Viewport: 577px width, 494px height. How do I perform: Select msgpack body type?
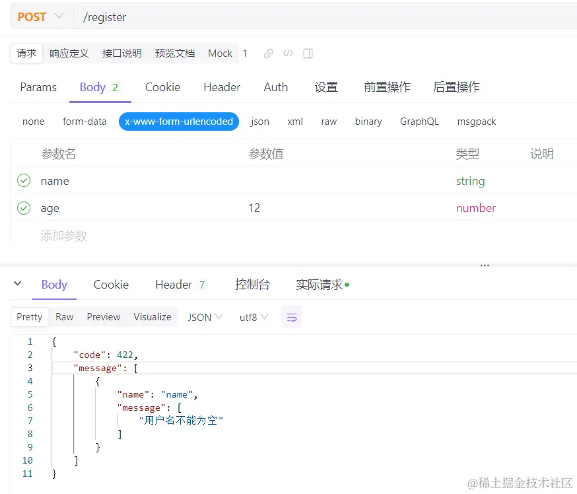pos(477,122)
